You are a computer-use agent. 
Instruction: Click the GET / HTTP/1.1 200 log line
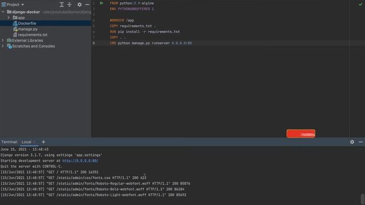point(50,172)
